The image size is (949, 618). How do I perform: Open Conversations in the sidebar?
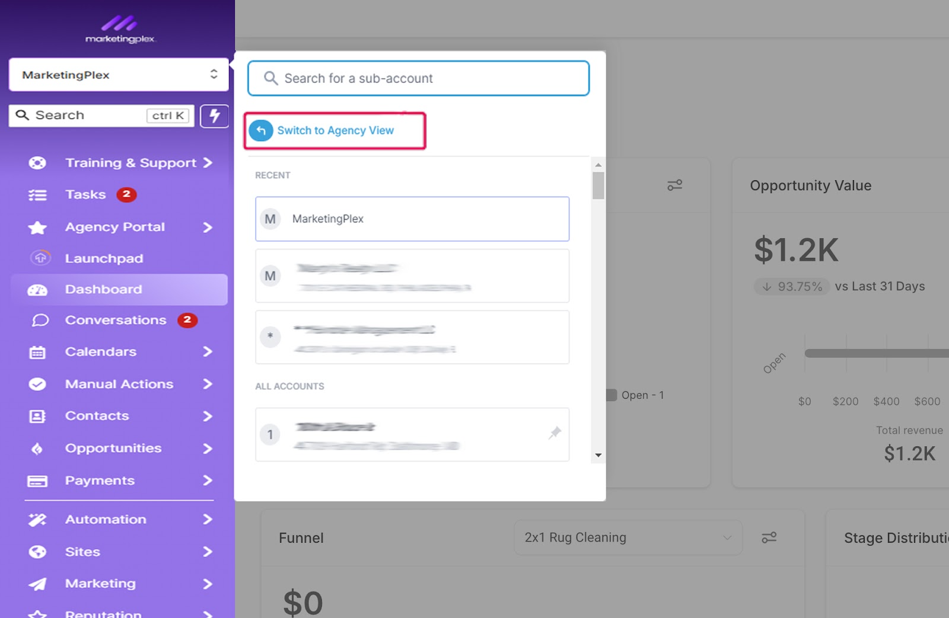coord(116,320)
